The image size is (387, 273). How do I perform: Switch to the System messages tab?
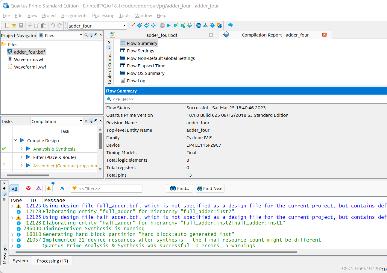20,261
